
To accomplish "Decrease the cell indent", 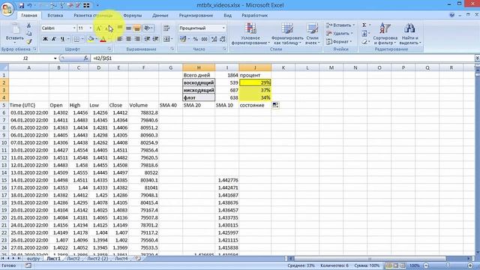I will 147,39.
